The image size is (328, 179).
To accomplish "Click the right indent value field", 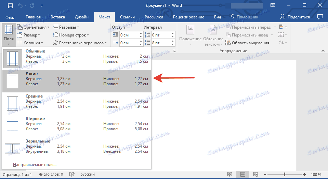I will pos(129,43).
